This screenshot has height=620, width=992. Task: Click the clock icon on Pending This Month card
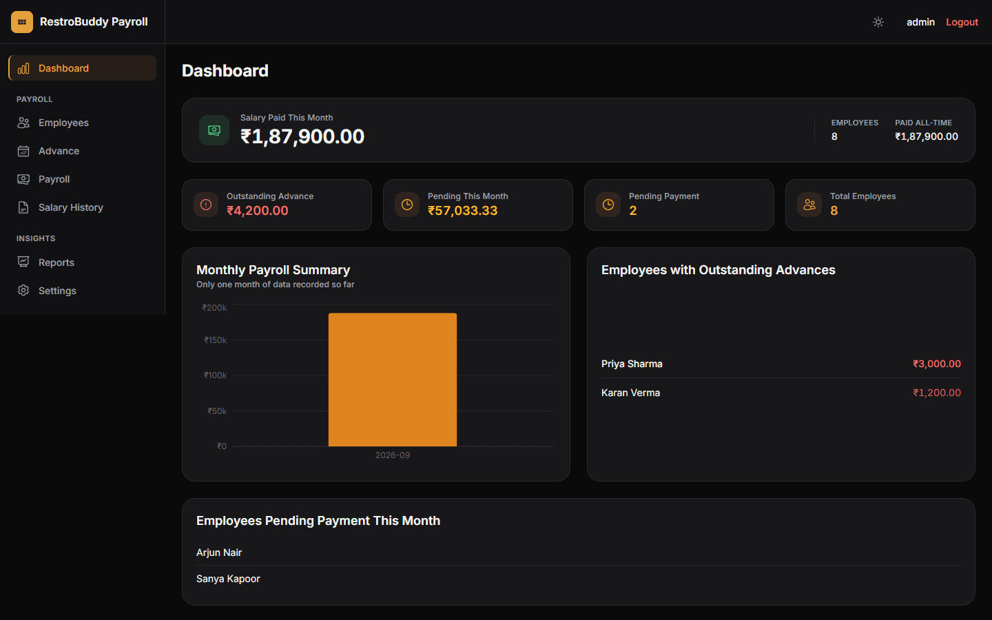coord(407,205)
